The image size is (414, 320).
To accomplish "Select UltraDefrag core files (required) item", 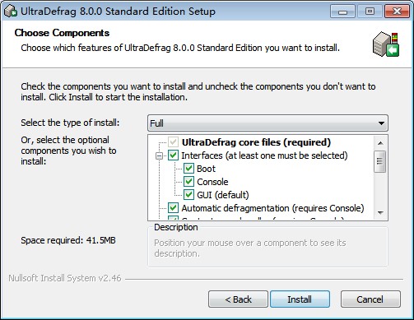I will coord(256,142).
